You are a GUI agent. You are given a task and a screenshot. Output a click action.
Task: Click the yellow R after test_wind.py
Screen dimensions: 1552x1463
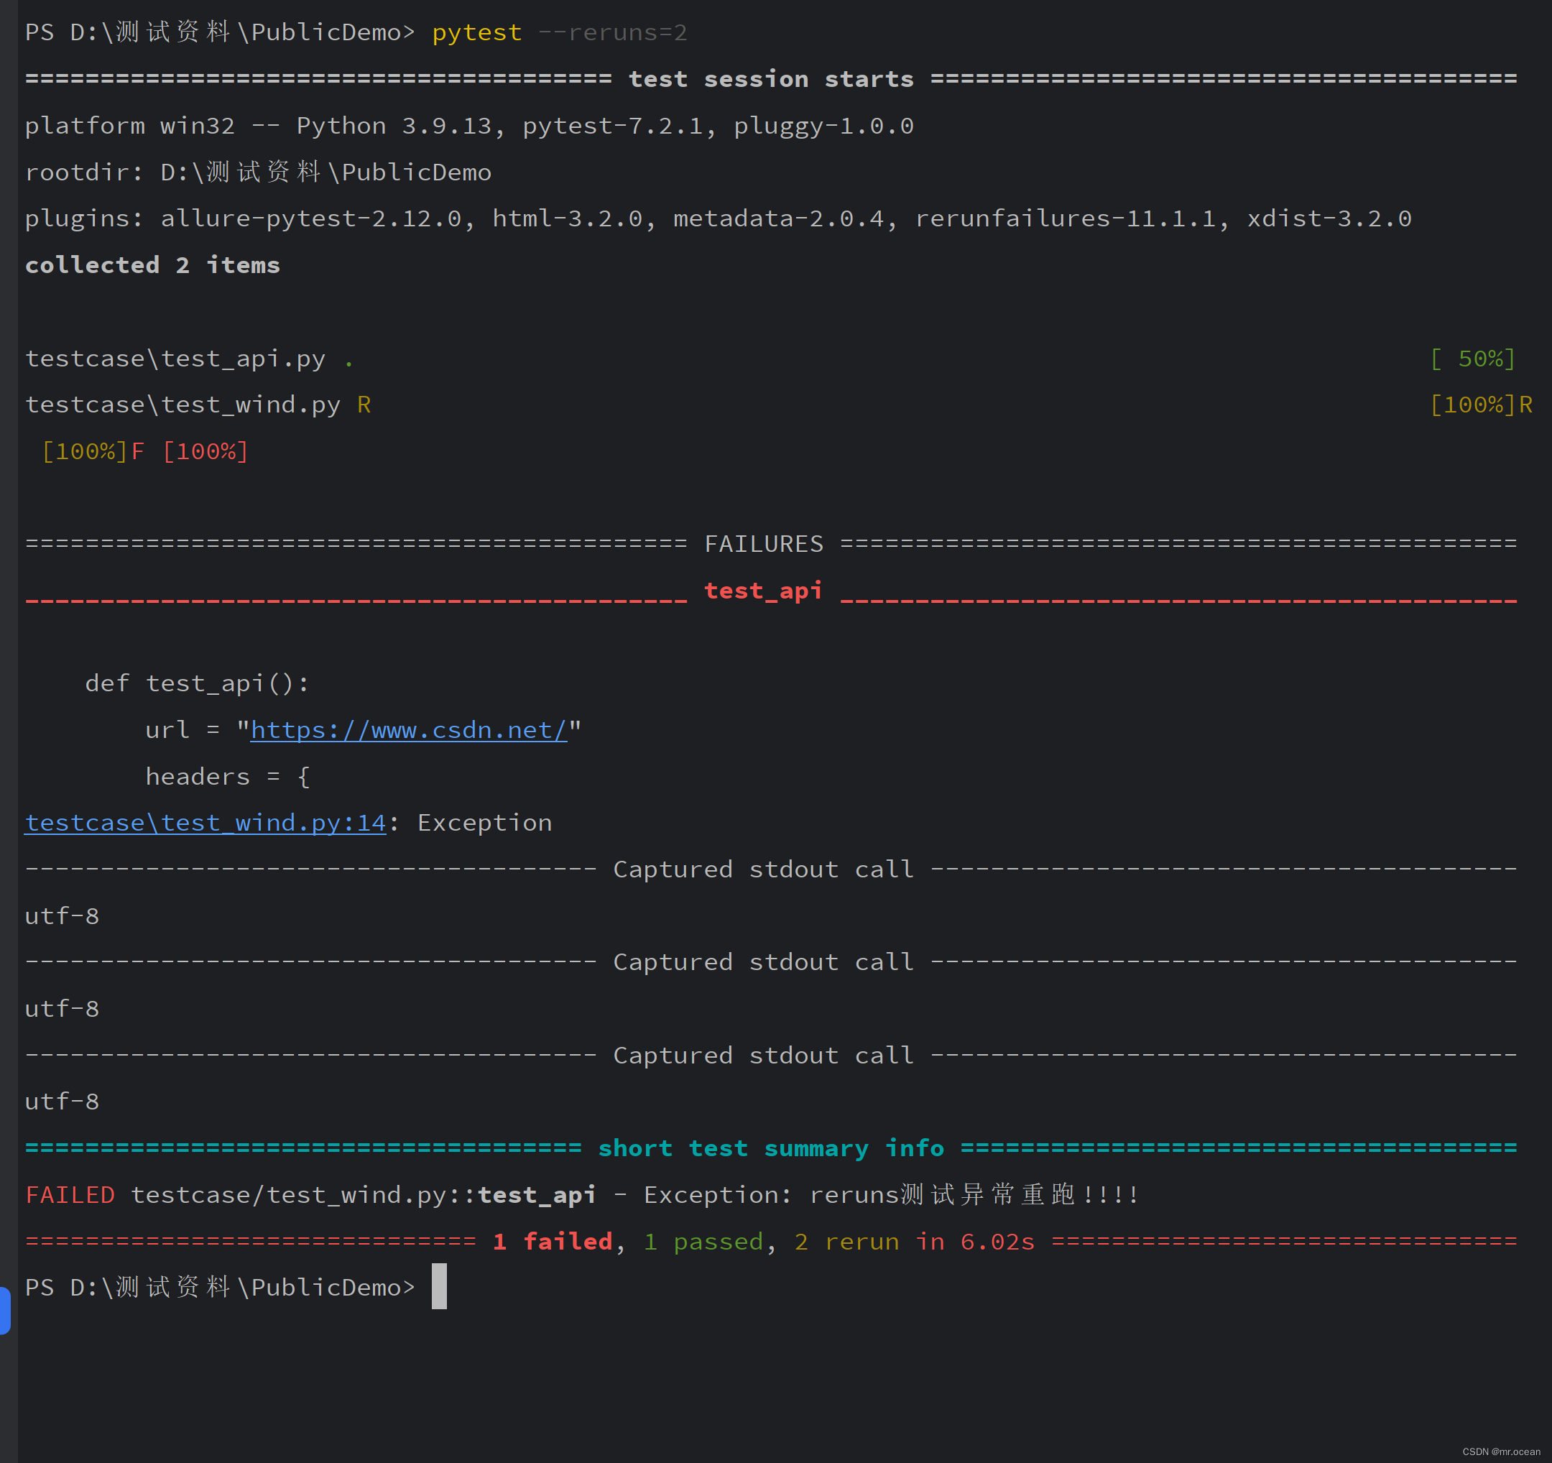point(364,405)
